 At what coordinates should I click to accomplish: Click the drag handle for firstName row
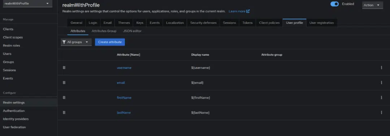pyautogui.click(x=64, y=97)
